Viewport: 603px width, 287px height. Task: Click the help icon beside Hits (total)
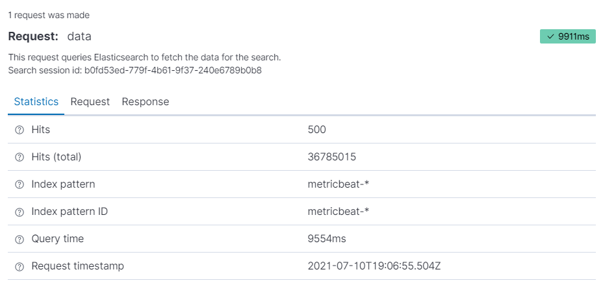pos(19,157)
